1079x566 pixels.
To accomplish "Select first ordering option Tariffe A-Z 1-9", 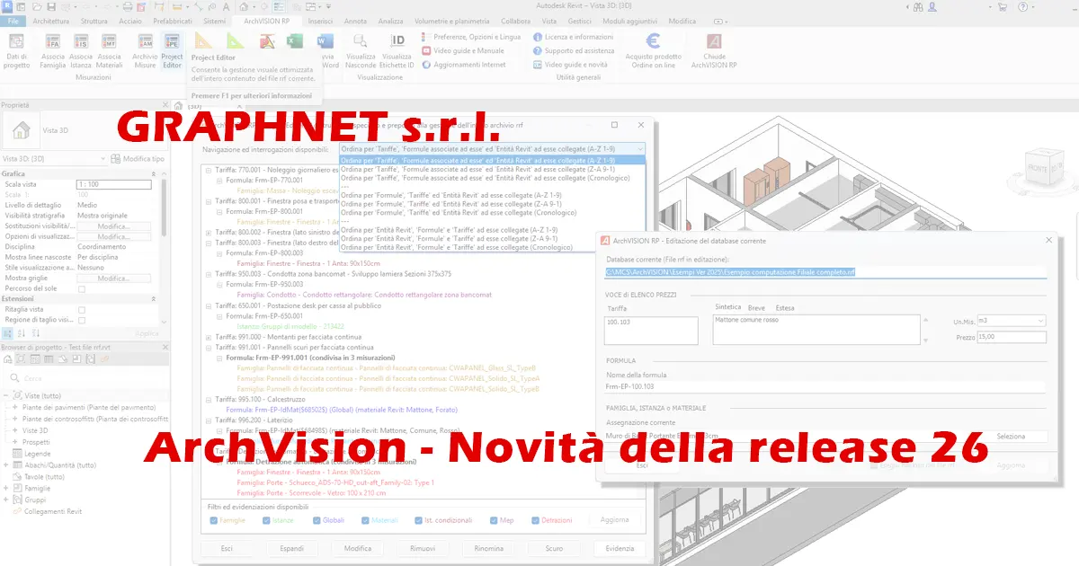I will pos(492,160).
